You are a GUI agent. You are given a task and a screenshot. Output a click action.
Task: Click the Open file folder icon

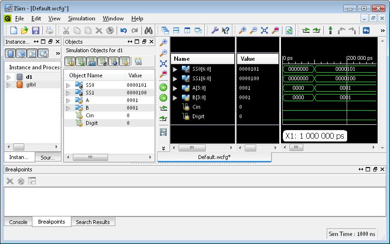point(25,30)
